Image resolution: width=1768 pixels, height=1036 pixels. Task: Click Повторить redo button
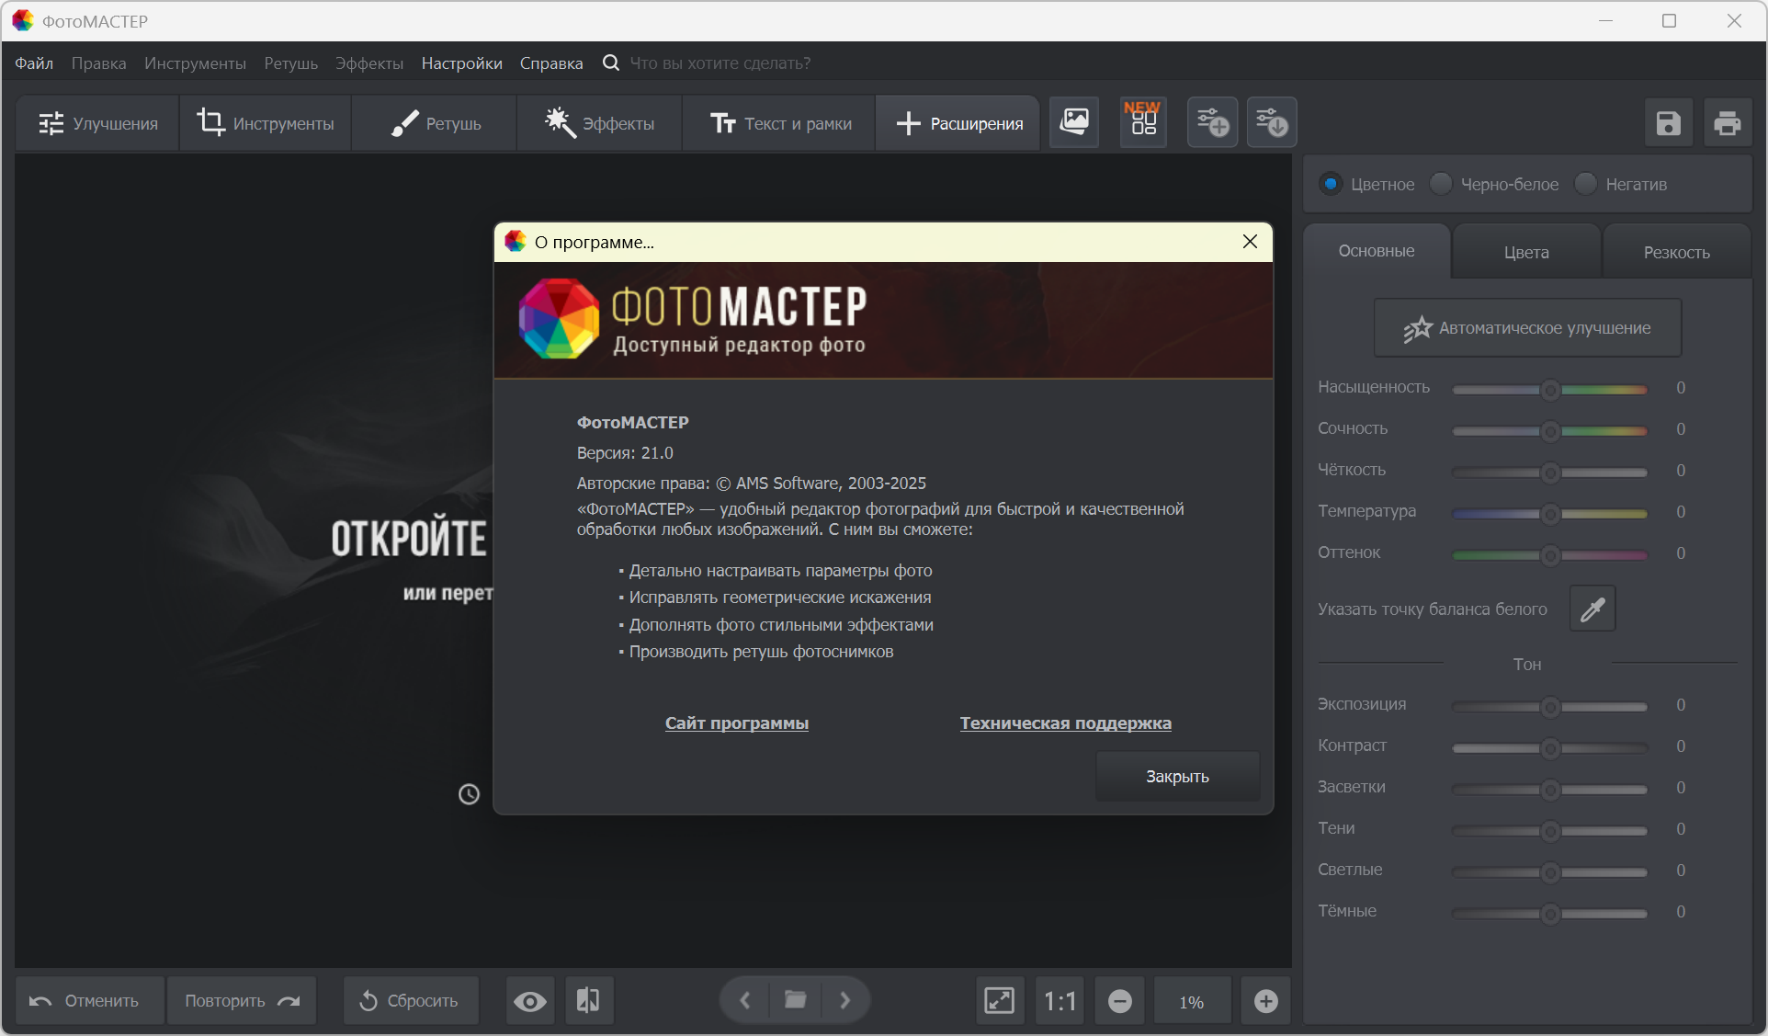coord(242,1001)
